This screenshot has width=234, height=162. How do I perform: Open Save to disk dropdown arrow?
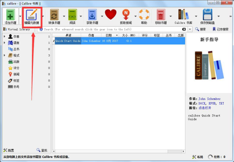tap(218, 16)
